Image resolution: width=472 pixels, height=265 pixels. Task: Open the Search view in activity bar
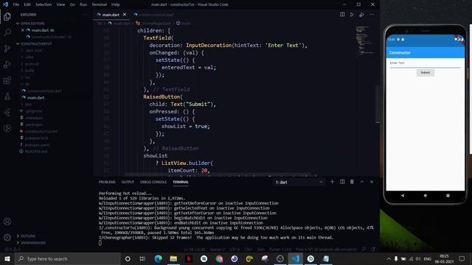[x=7, y=32]
